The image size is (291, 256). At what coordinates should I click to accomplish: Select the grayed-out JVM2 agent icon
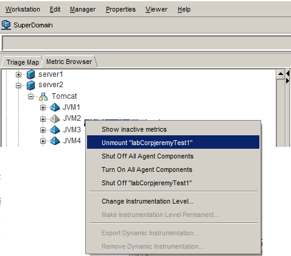coord(55,119)
